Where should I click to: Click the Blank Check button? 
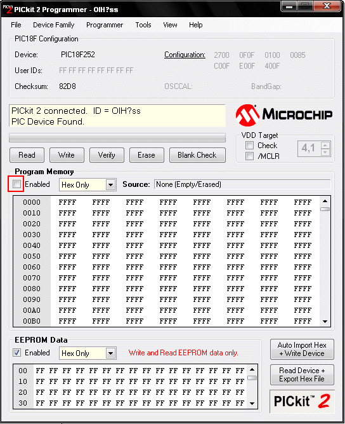(197, 155)
